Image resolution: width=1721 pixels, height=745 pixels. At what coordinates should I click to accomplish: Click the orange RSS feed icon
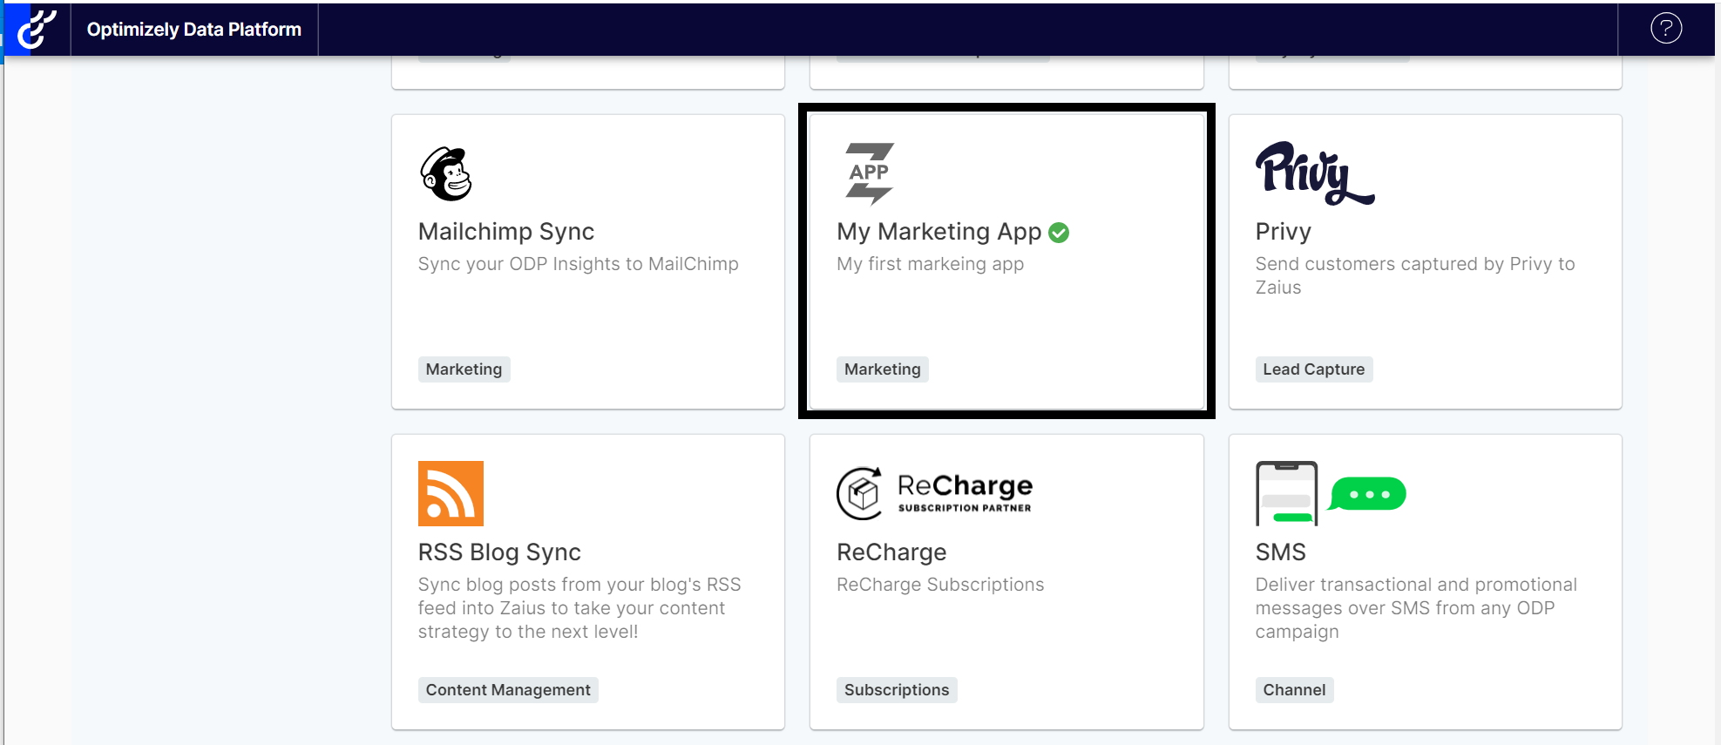pyautogui.click(x=451, y=493)
